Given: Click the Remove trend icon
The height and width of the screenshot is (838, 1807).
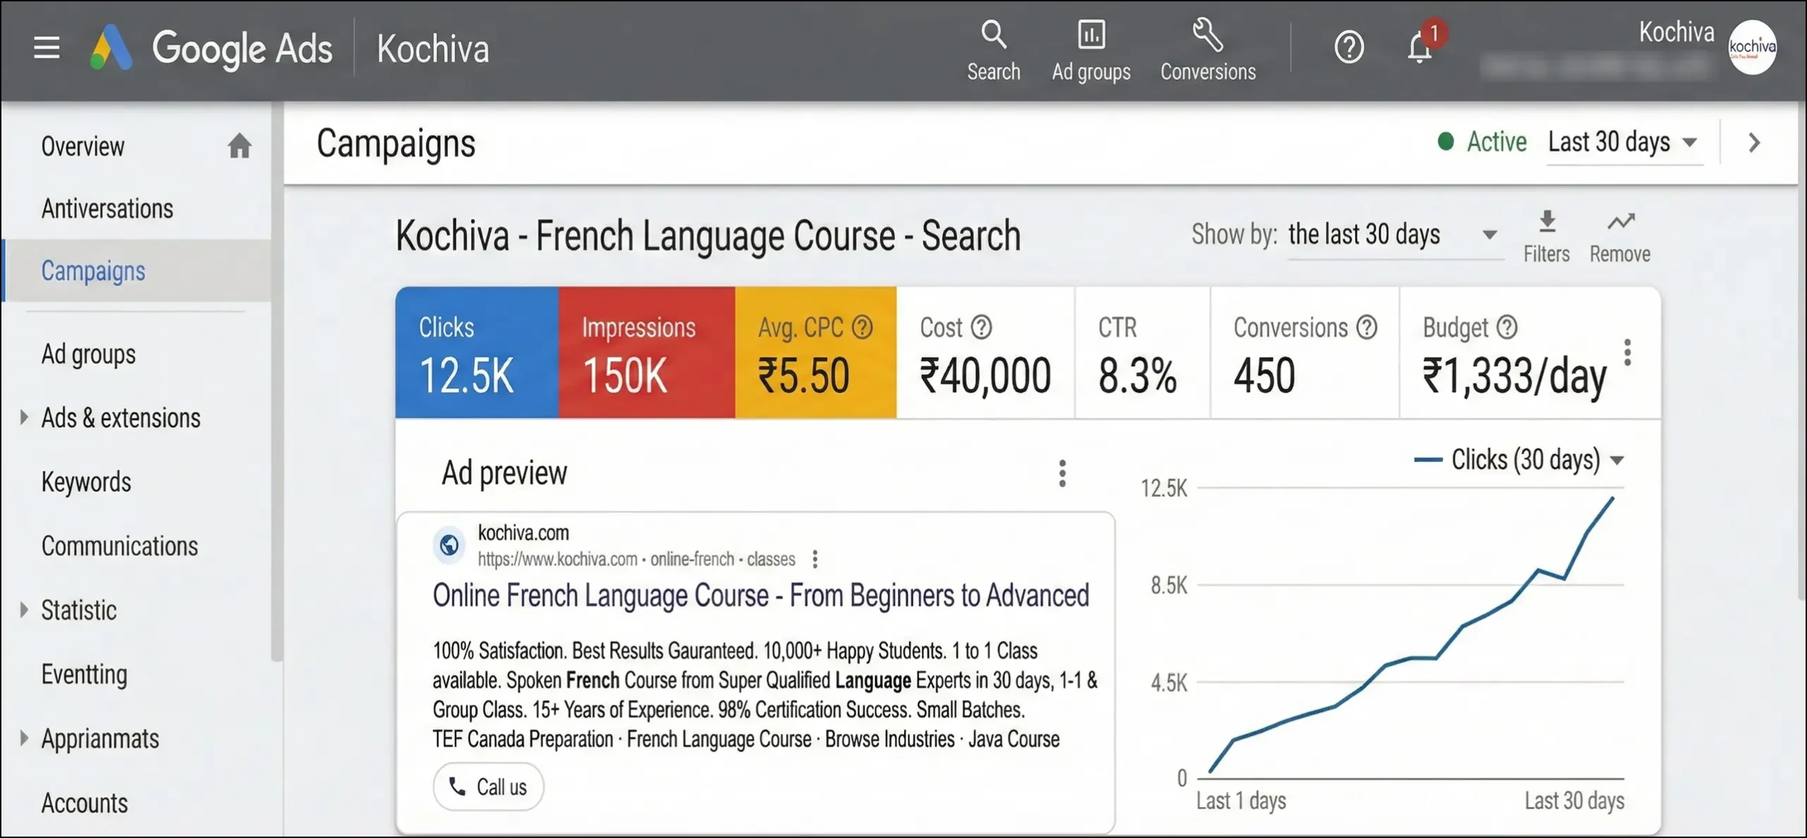Looking at the screenshot, I should 1620,222.
